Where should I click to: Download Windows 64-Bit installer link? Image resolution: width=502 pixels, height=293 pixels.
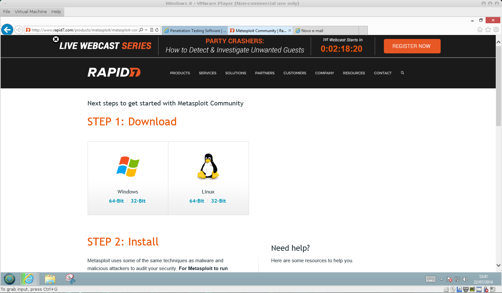116,201
